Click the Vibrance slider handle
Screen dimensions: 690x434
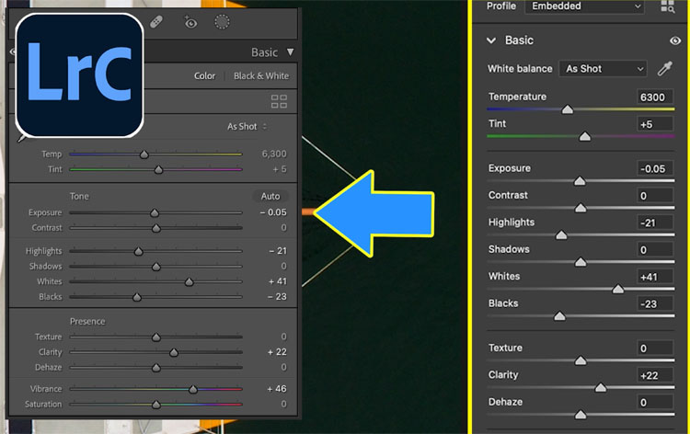pos(193,389)
